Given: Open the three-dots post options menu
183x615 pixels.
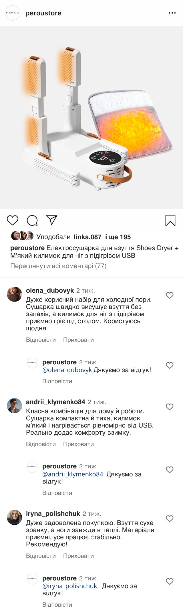Looking at the screenshot, I should coord(172,13).
